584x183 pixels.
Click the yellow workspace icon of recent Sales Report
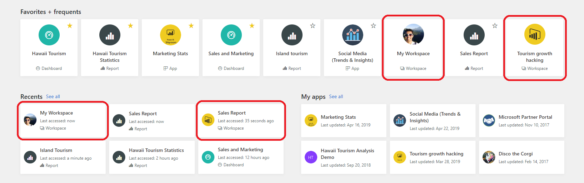pyautogui.click(x=208, y=120)
